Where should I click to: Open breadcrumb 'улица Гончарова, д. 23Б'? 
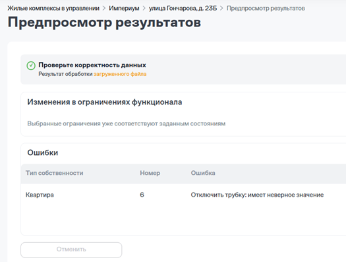183,9
